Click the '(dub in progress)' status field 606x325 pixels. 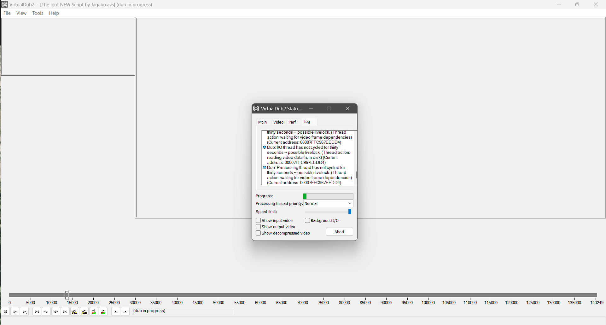tap(183, 311)
